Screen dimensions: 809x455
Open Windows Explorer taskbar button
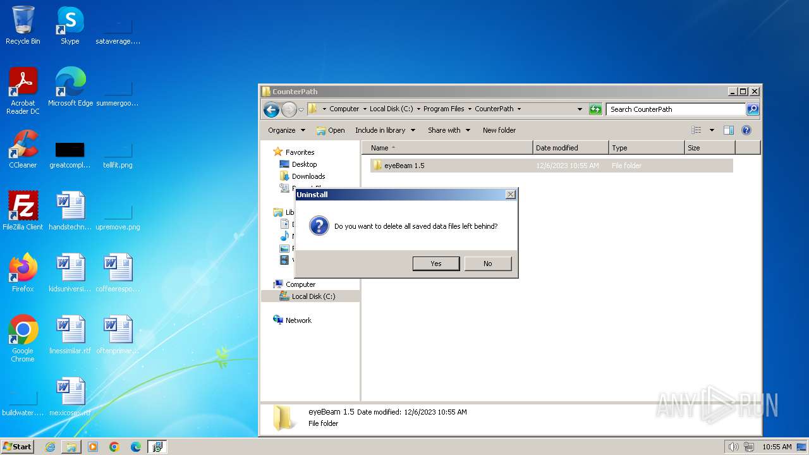click(x=71, y=447)
